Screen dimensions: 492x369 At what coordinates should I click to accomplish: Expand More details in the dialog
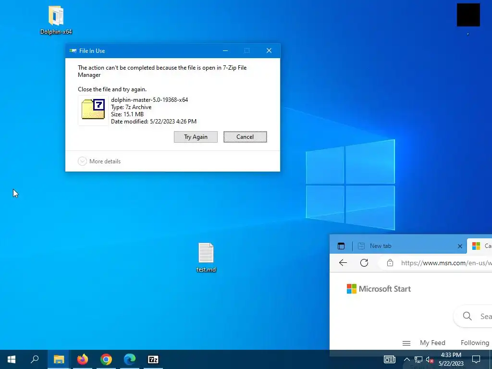99,161
